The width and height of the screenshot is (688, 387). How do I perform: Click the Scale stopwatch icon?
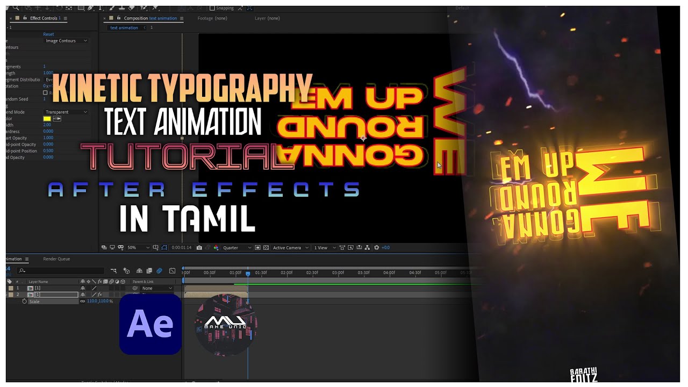point(25,302)
